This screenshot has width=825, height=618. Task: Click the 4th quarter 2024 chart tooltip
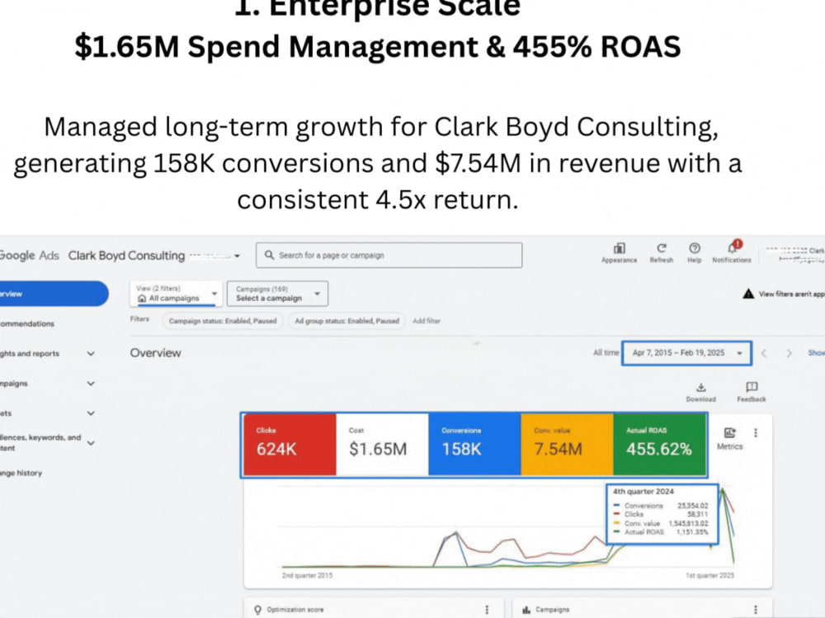click(x=662, y=514)
